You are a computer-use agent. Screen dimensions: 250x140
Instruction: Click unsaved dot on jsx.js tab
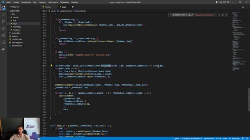pyautogui.click(x=73, y=7)
